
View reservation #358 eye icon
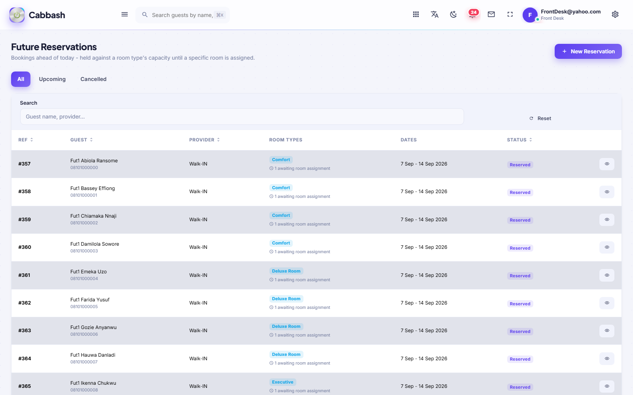[x=607, y=192]
